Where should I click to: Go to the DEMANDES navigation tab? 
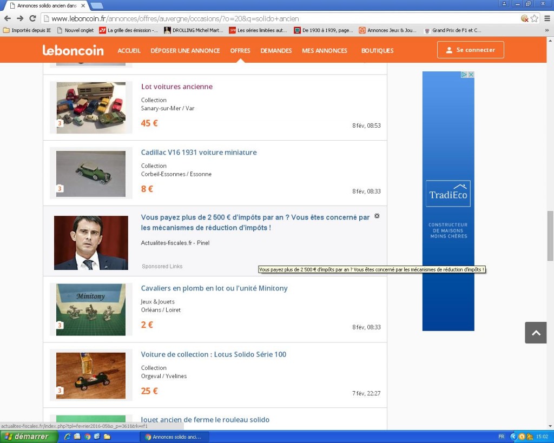(276, 50)
